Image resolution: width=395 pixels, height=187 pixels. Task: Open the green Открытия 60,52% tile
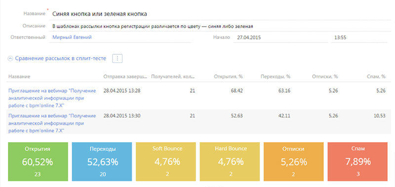click(38, 161)
